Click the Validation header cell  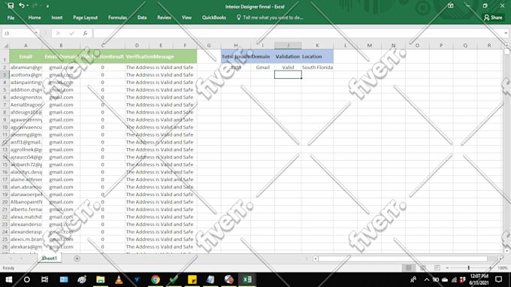coord(288,56)
